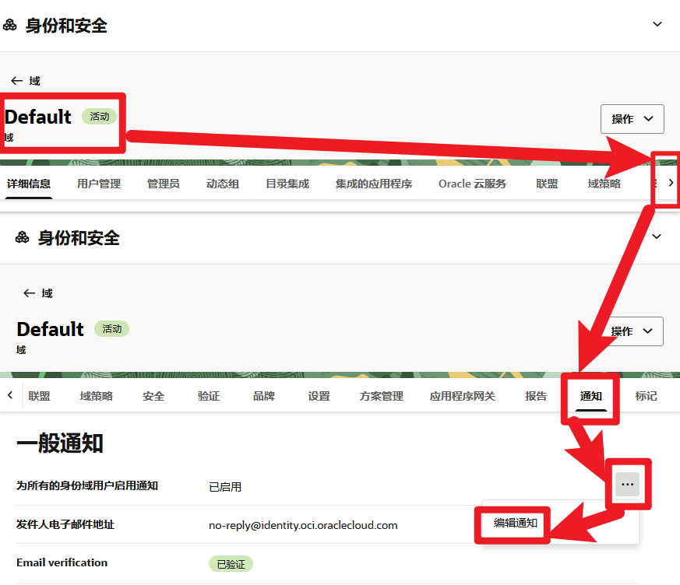Click the 已启用 notification status value
Viewport: 680px width, 585px height.
[x=225, y=487]
